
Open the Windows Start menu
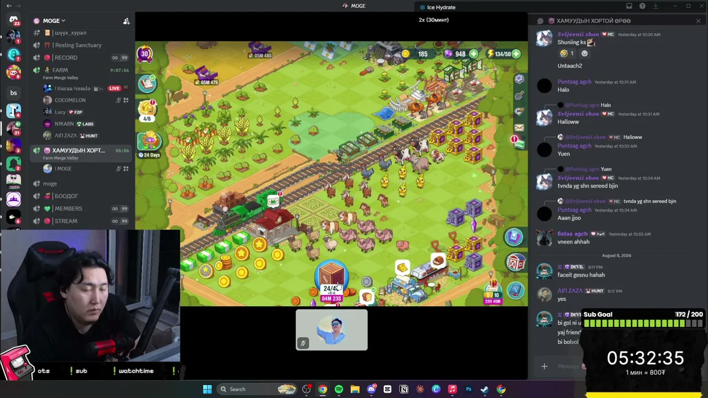tap(207, 389)
